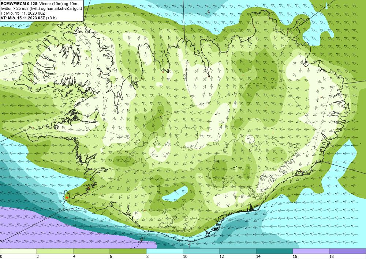Screen dimensions: 366x259
Task: Click the 8–10 m/s light cyan legend swatch
Action: click(165, 251)
